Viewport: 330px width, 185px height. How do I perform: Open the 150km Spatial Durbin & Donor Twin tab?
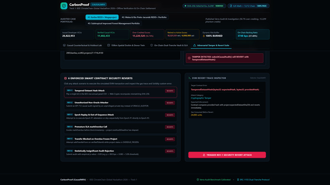pos(126,45)
